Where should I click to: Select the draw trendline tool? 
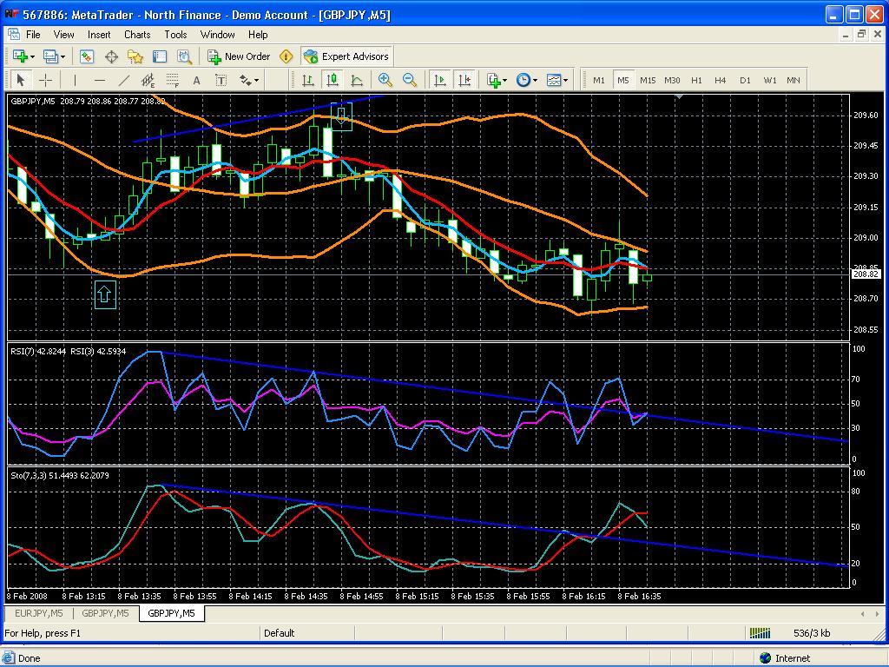pos(124,80)
